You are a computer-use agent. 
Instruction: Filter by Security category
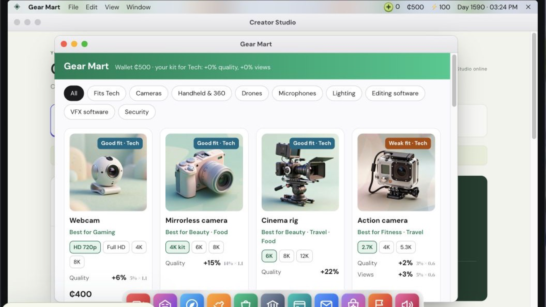pos(136,112)
